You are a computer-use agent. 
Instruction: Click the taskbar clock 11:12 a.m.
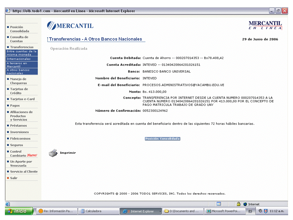[x=277, y=211]
